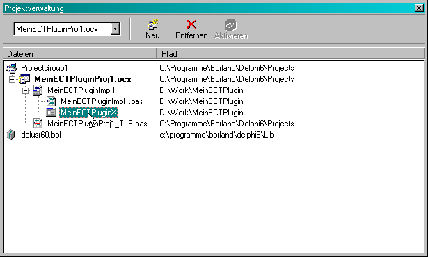Close the Projektverwaltung window

click(x=419, y=8)
